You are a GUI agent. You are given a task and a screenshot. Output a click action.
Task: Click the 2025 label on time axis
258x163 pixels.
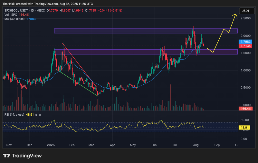click(x=51, y=145)
